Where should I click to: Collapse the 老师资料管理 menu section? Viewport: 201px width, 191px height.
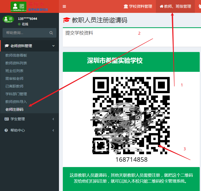(29, 46)
